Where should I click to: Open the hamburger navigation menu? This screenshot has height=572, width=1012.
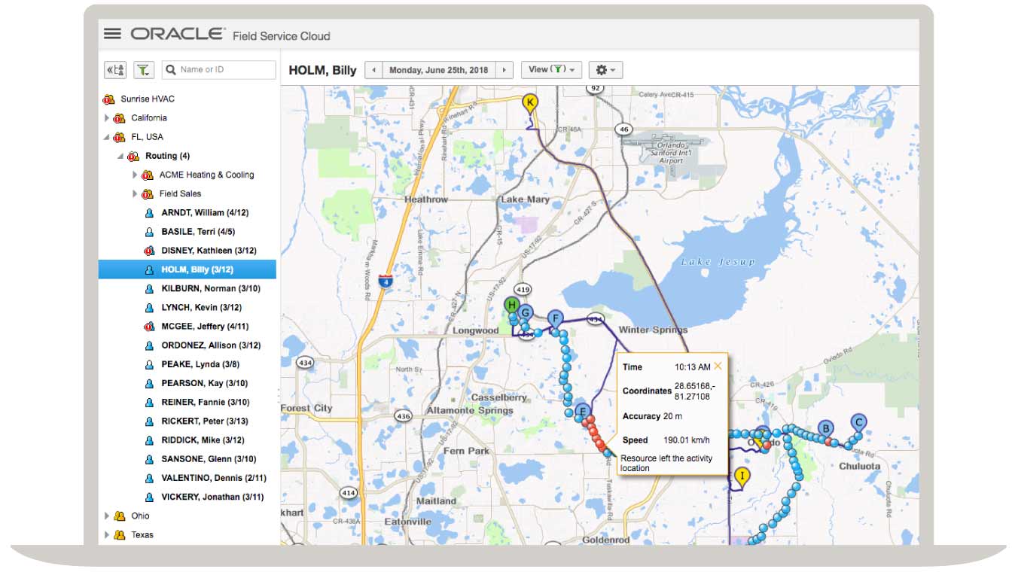coord(112,34)
